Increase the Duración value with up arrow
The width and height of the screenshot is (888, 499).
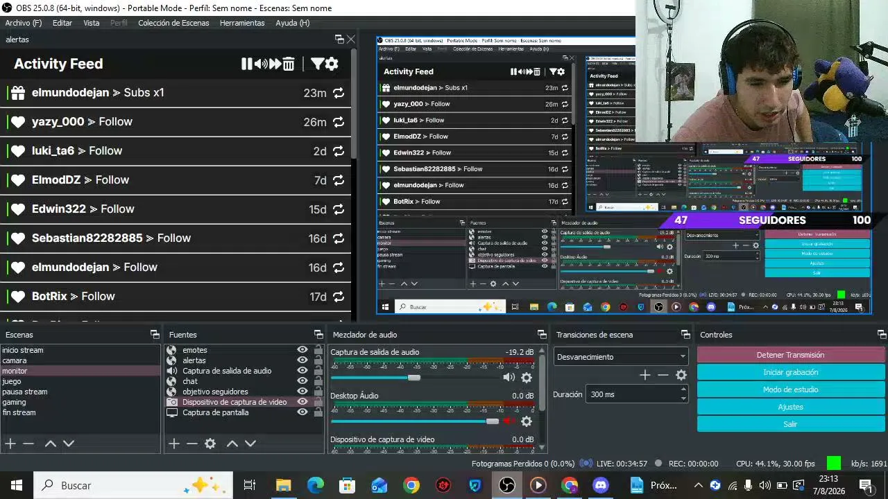click(683, 389)
